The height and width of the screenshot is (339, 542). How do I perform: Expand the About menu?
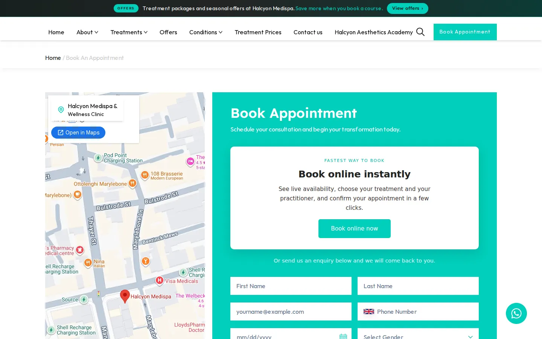pyautogui.click(x=87, y=32)
